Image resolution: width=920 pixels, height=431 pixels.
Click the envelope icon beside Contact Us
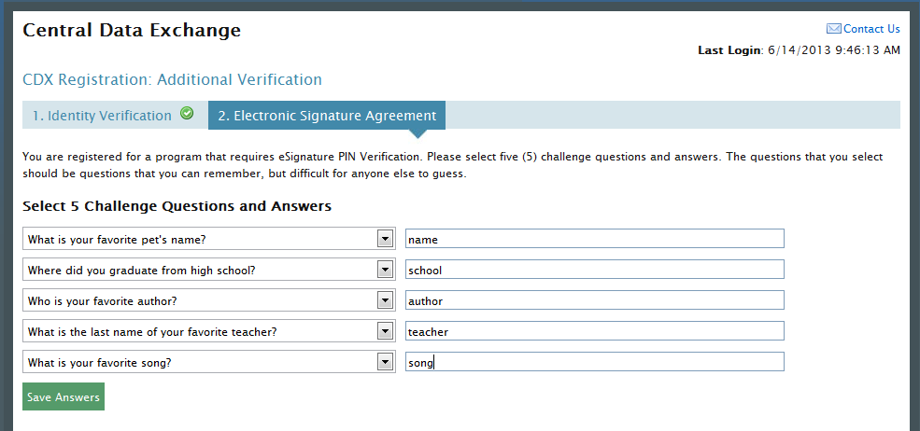pos(834,29)
